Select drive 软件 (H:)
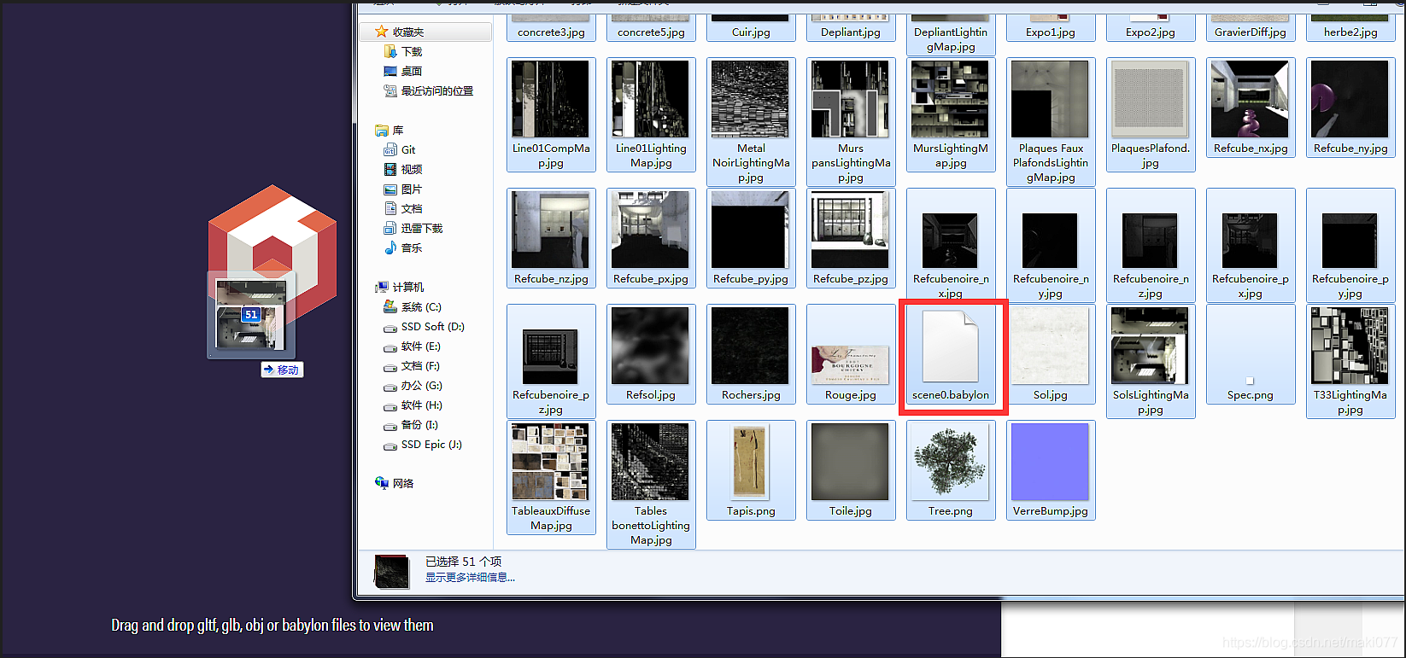 click(x=413, y=405)
